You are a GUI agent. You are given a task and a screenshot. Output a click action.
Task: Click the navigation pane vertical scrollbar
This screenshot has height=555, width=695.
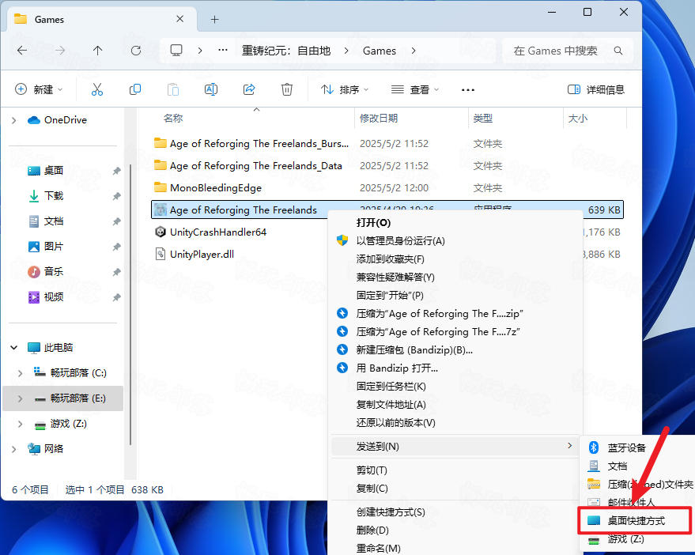click(x=130, y=304)
